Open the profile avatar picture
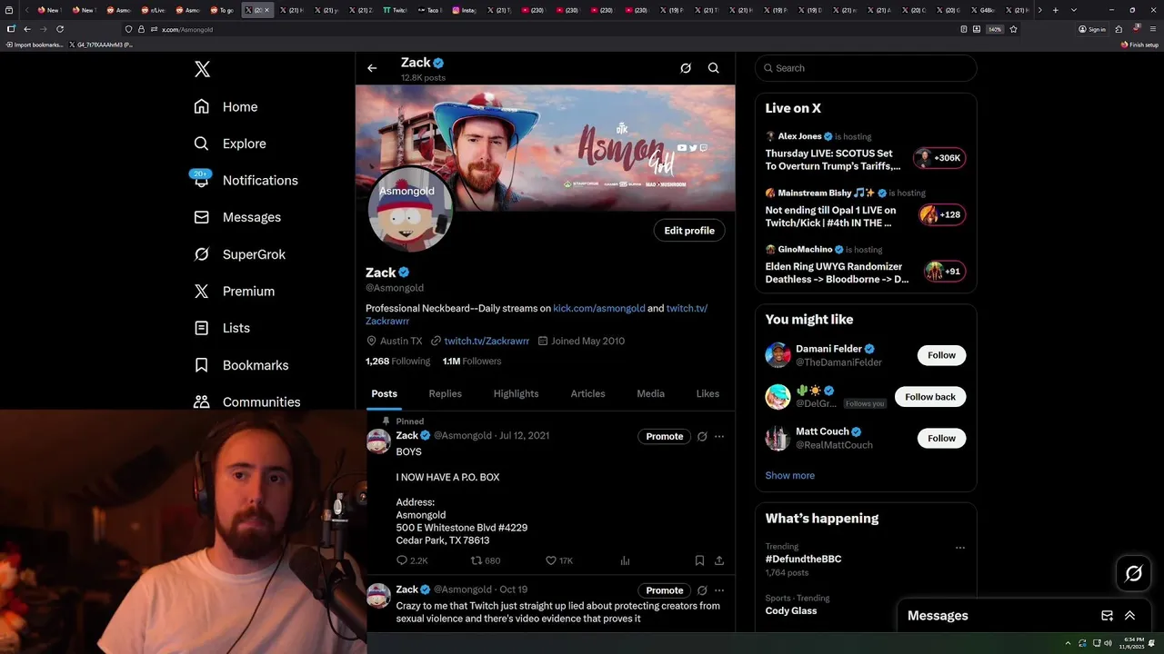This screenshot has height=654, width=1164. 410,210
